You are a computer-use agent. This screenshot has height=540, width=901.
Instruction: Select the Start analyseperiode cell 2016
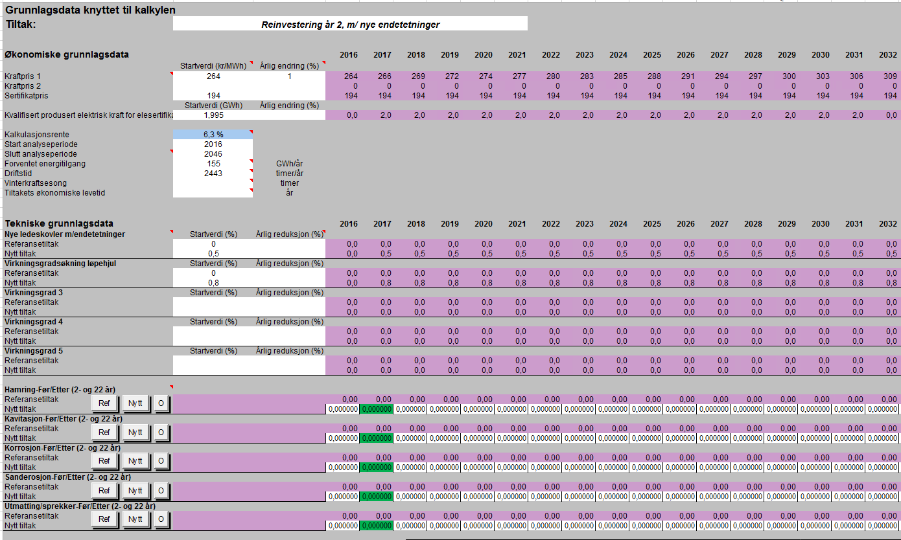pos(213,144)
